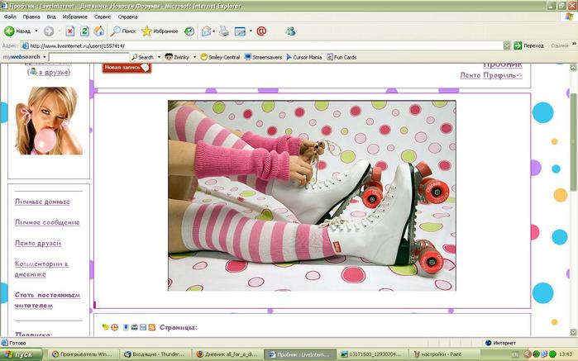The height and width of the screenshot is (361, 578).
Task: Open the Лента друзей sidebar link
Action: coord(37,243)
